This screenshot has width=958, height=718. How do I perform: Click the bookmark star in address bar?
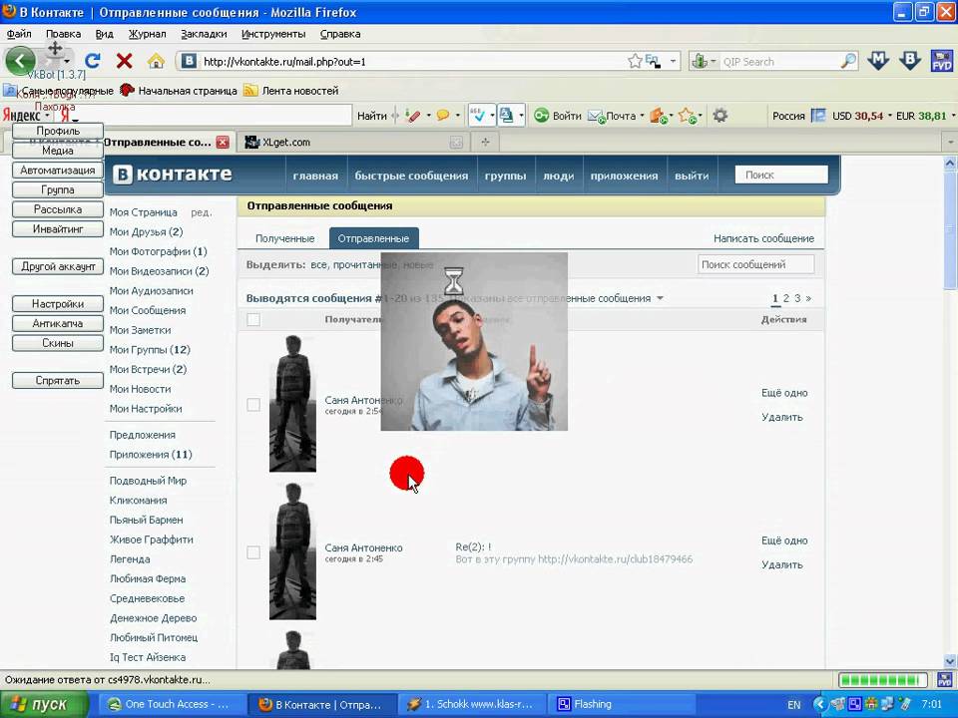pos(635,61)
